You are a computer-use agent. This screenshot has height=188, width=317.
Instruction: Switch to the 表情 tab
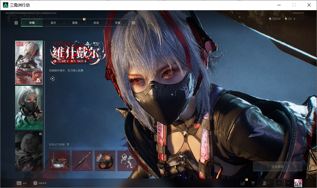tap(75, 23)
